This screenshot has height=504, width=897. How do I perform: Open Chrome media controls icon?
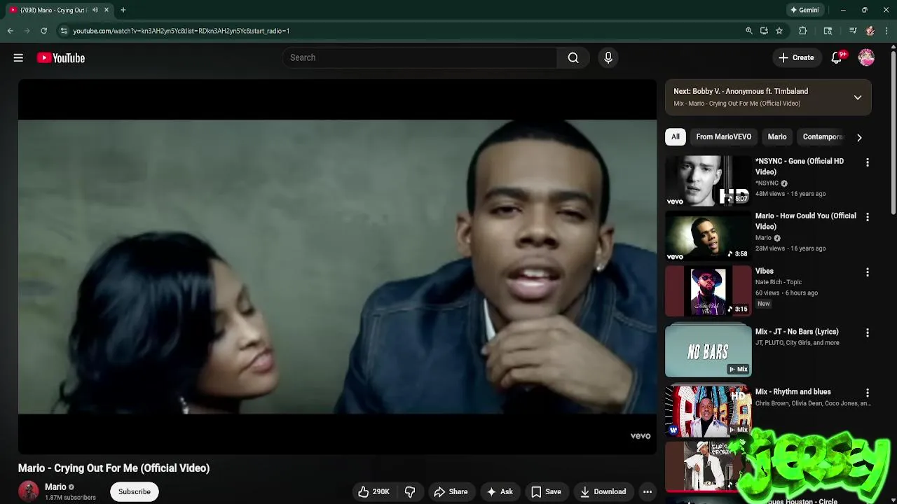pyautogui.click(x=853, y=31)
